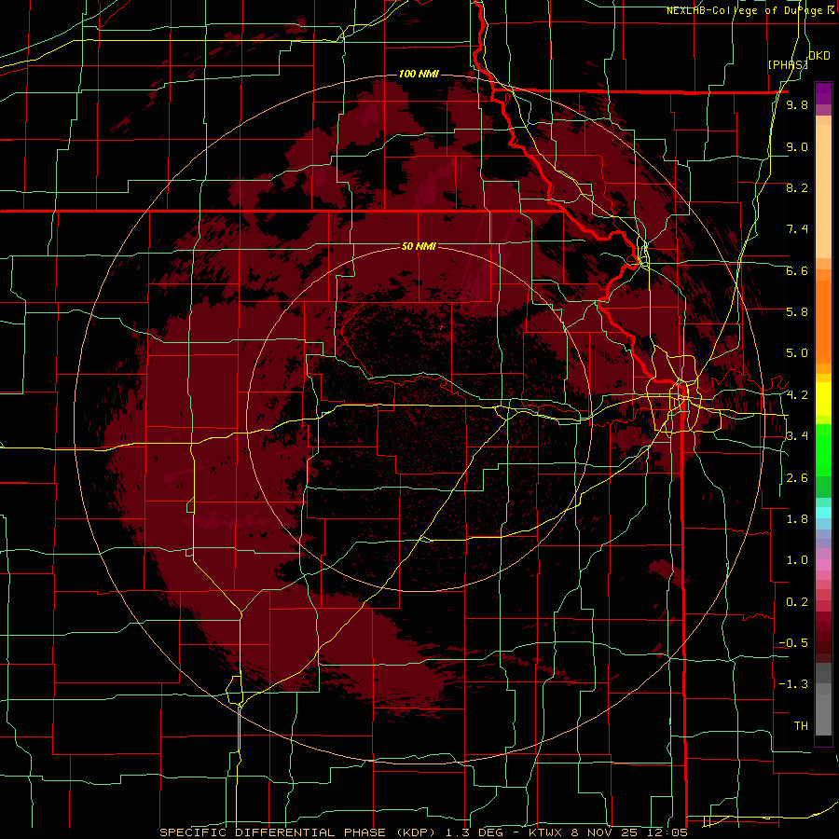Click the -1.3 legend value
Screen dimensions: 839x839
[x=793, y=684]
